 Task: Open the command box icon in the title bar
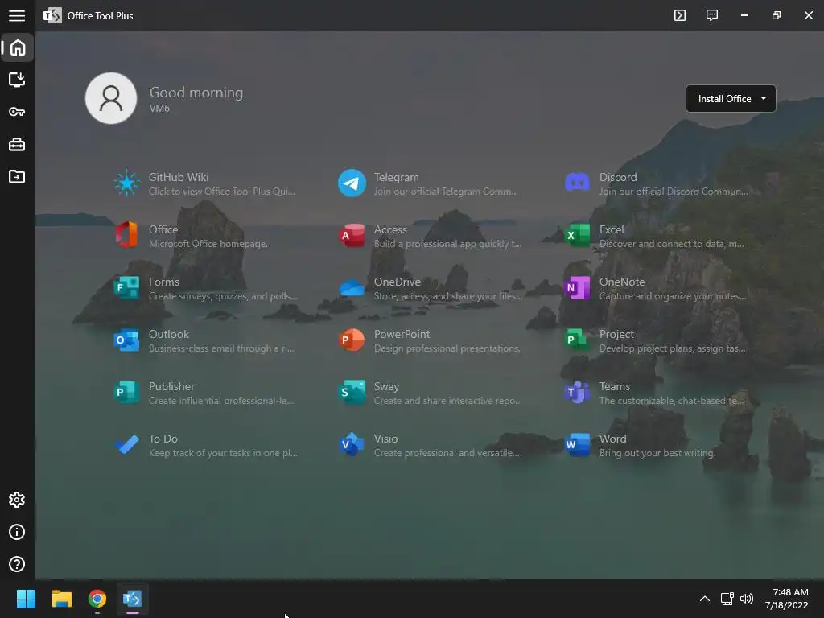[x=680, y=15]
